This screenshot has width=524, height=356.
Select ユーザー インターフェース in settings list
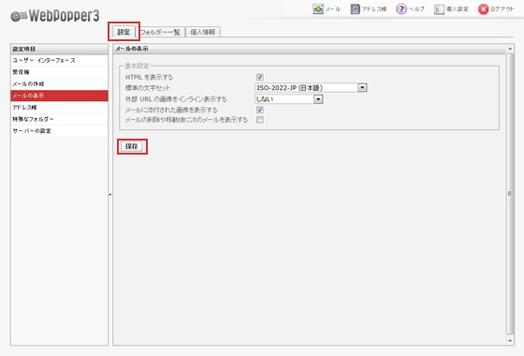tap(60, 61)
